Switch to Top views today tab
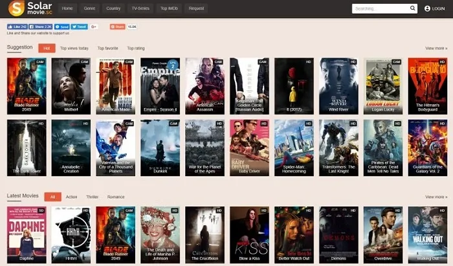 click(x=74, y=48)
